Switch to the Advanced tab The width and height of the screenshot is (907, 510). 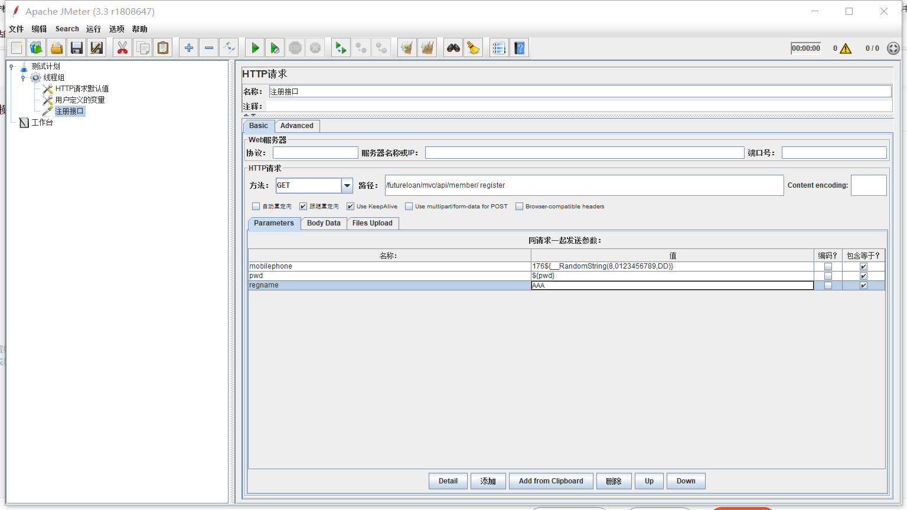(297, 126)
